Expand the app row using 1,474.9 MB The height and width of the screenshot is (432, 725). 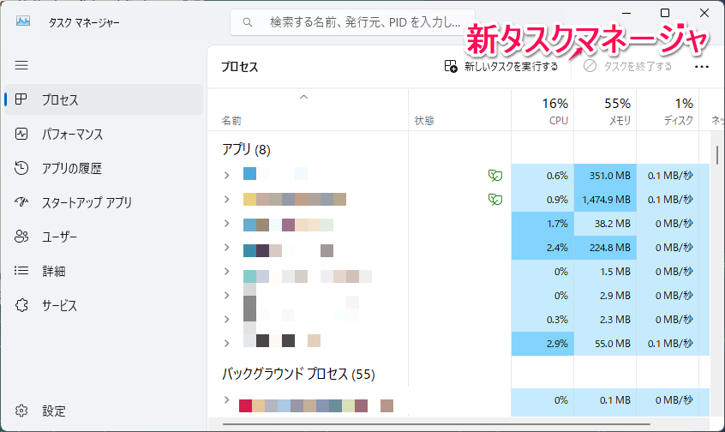[x=226, y=200]
